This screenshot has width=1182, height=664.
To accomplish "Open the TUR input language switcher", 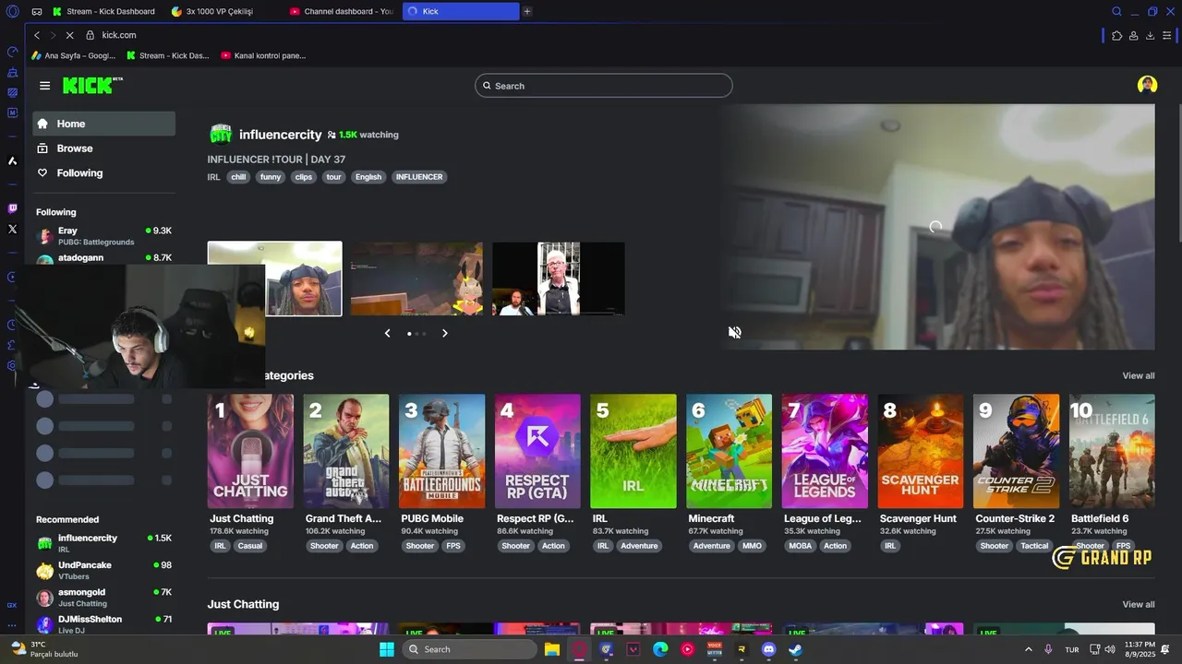I will 1072,649.
